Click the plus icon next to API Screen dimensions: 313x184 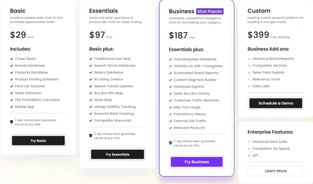pos(250,155)
